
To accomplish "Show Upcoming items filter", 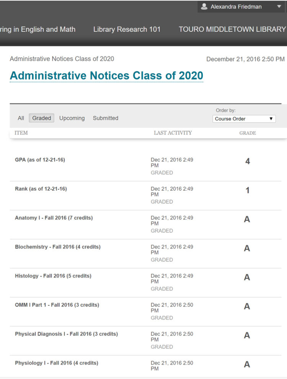I will click(72, 118).
